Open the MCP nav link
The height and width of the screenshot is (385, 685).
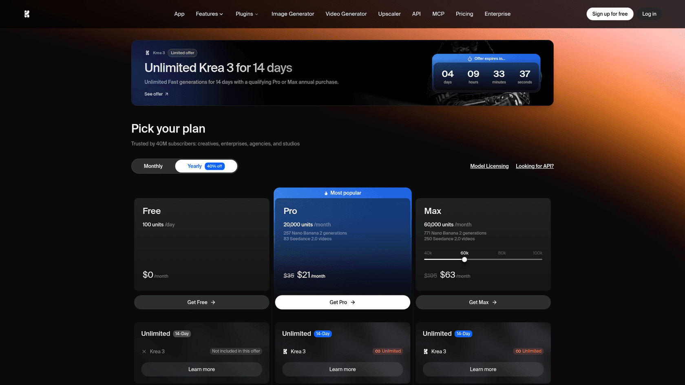click(x=438, y=14)
